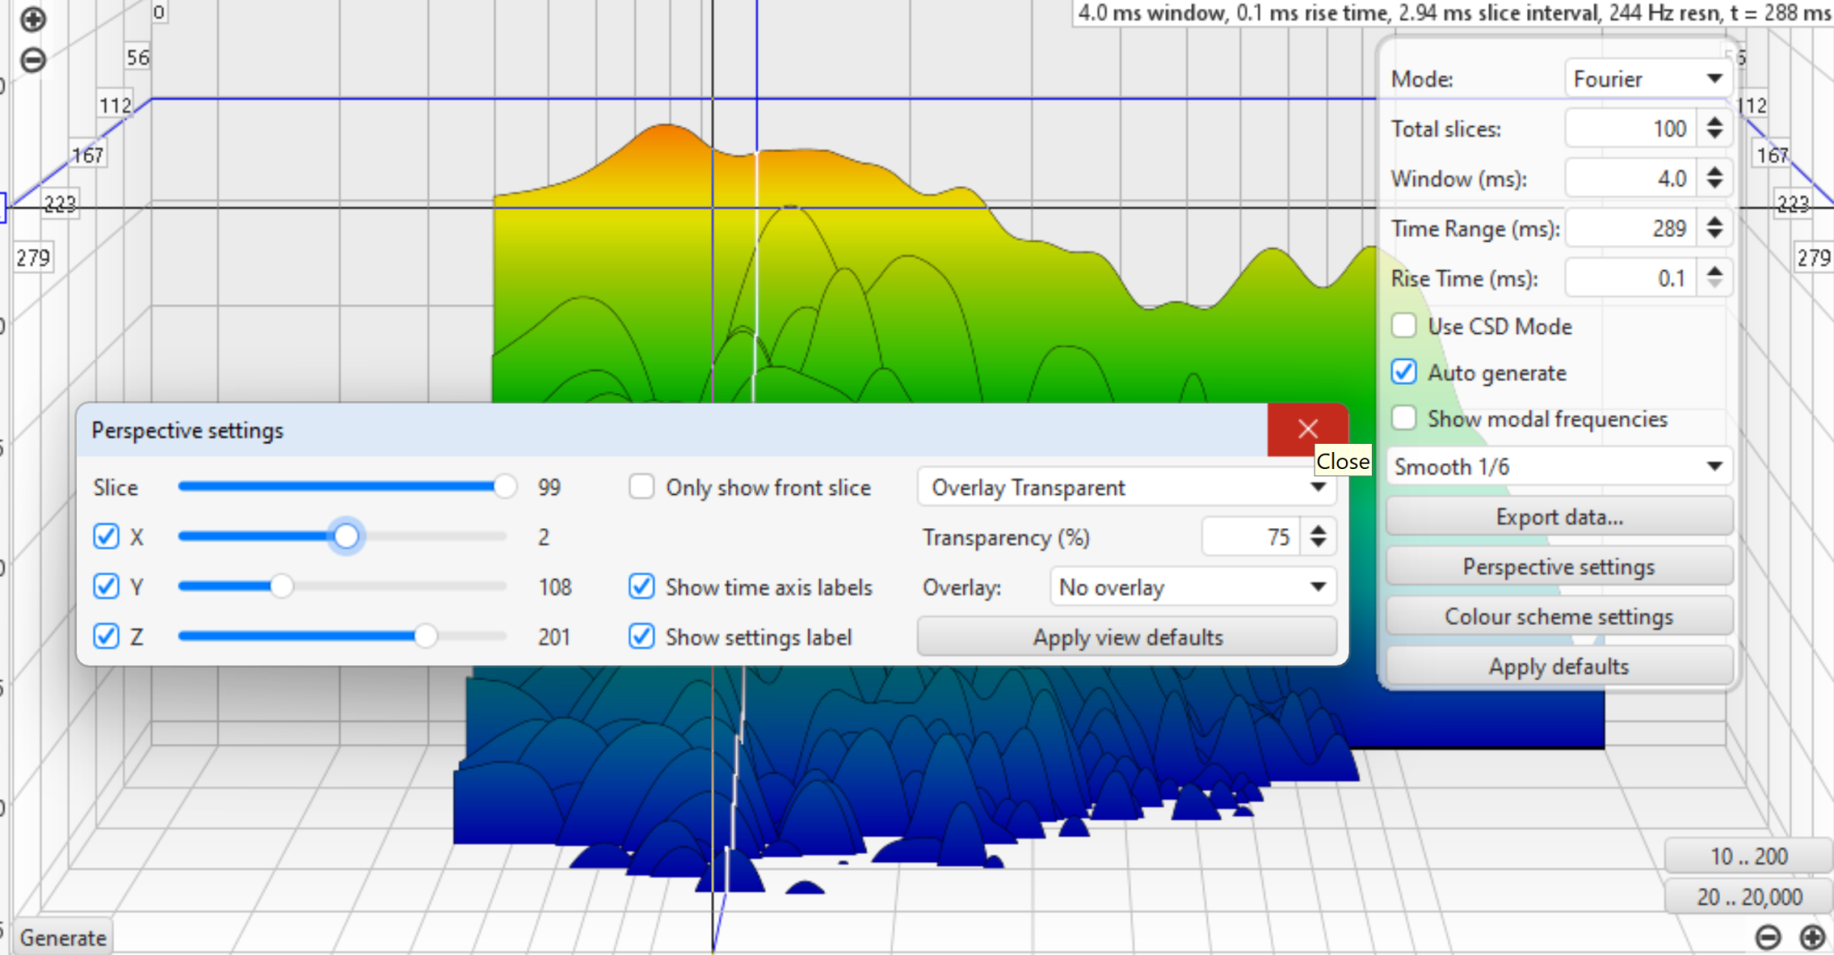The height and width of the screenshot is (955, 1834).
Task: Increase Window (ms) value with up arrow
Action: (x=1714, y=172)
